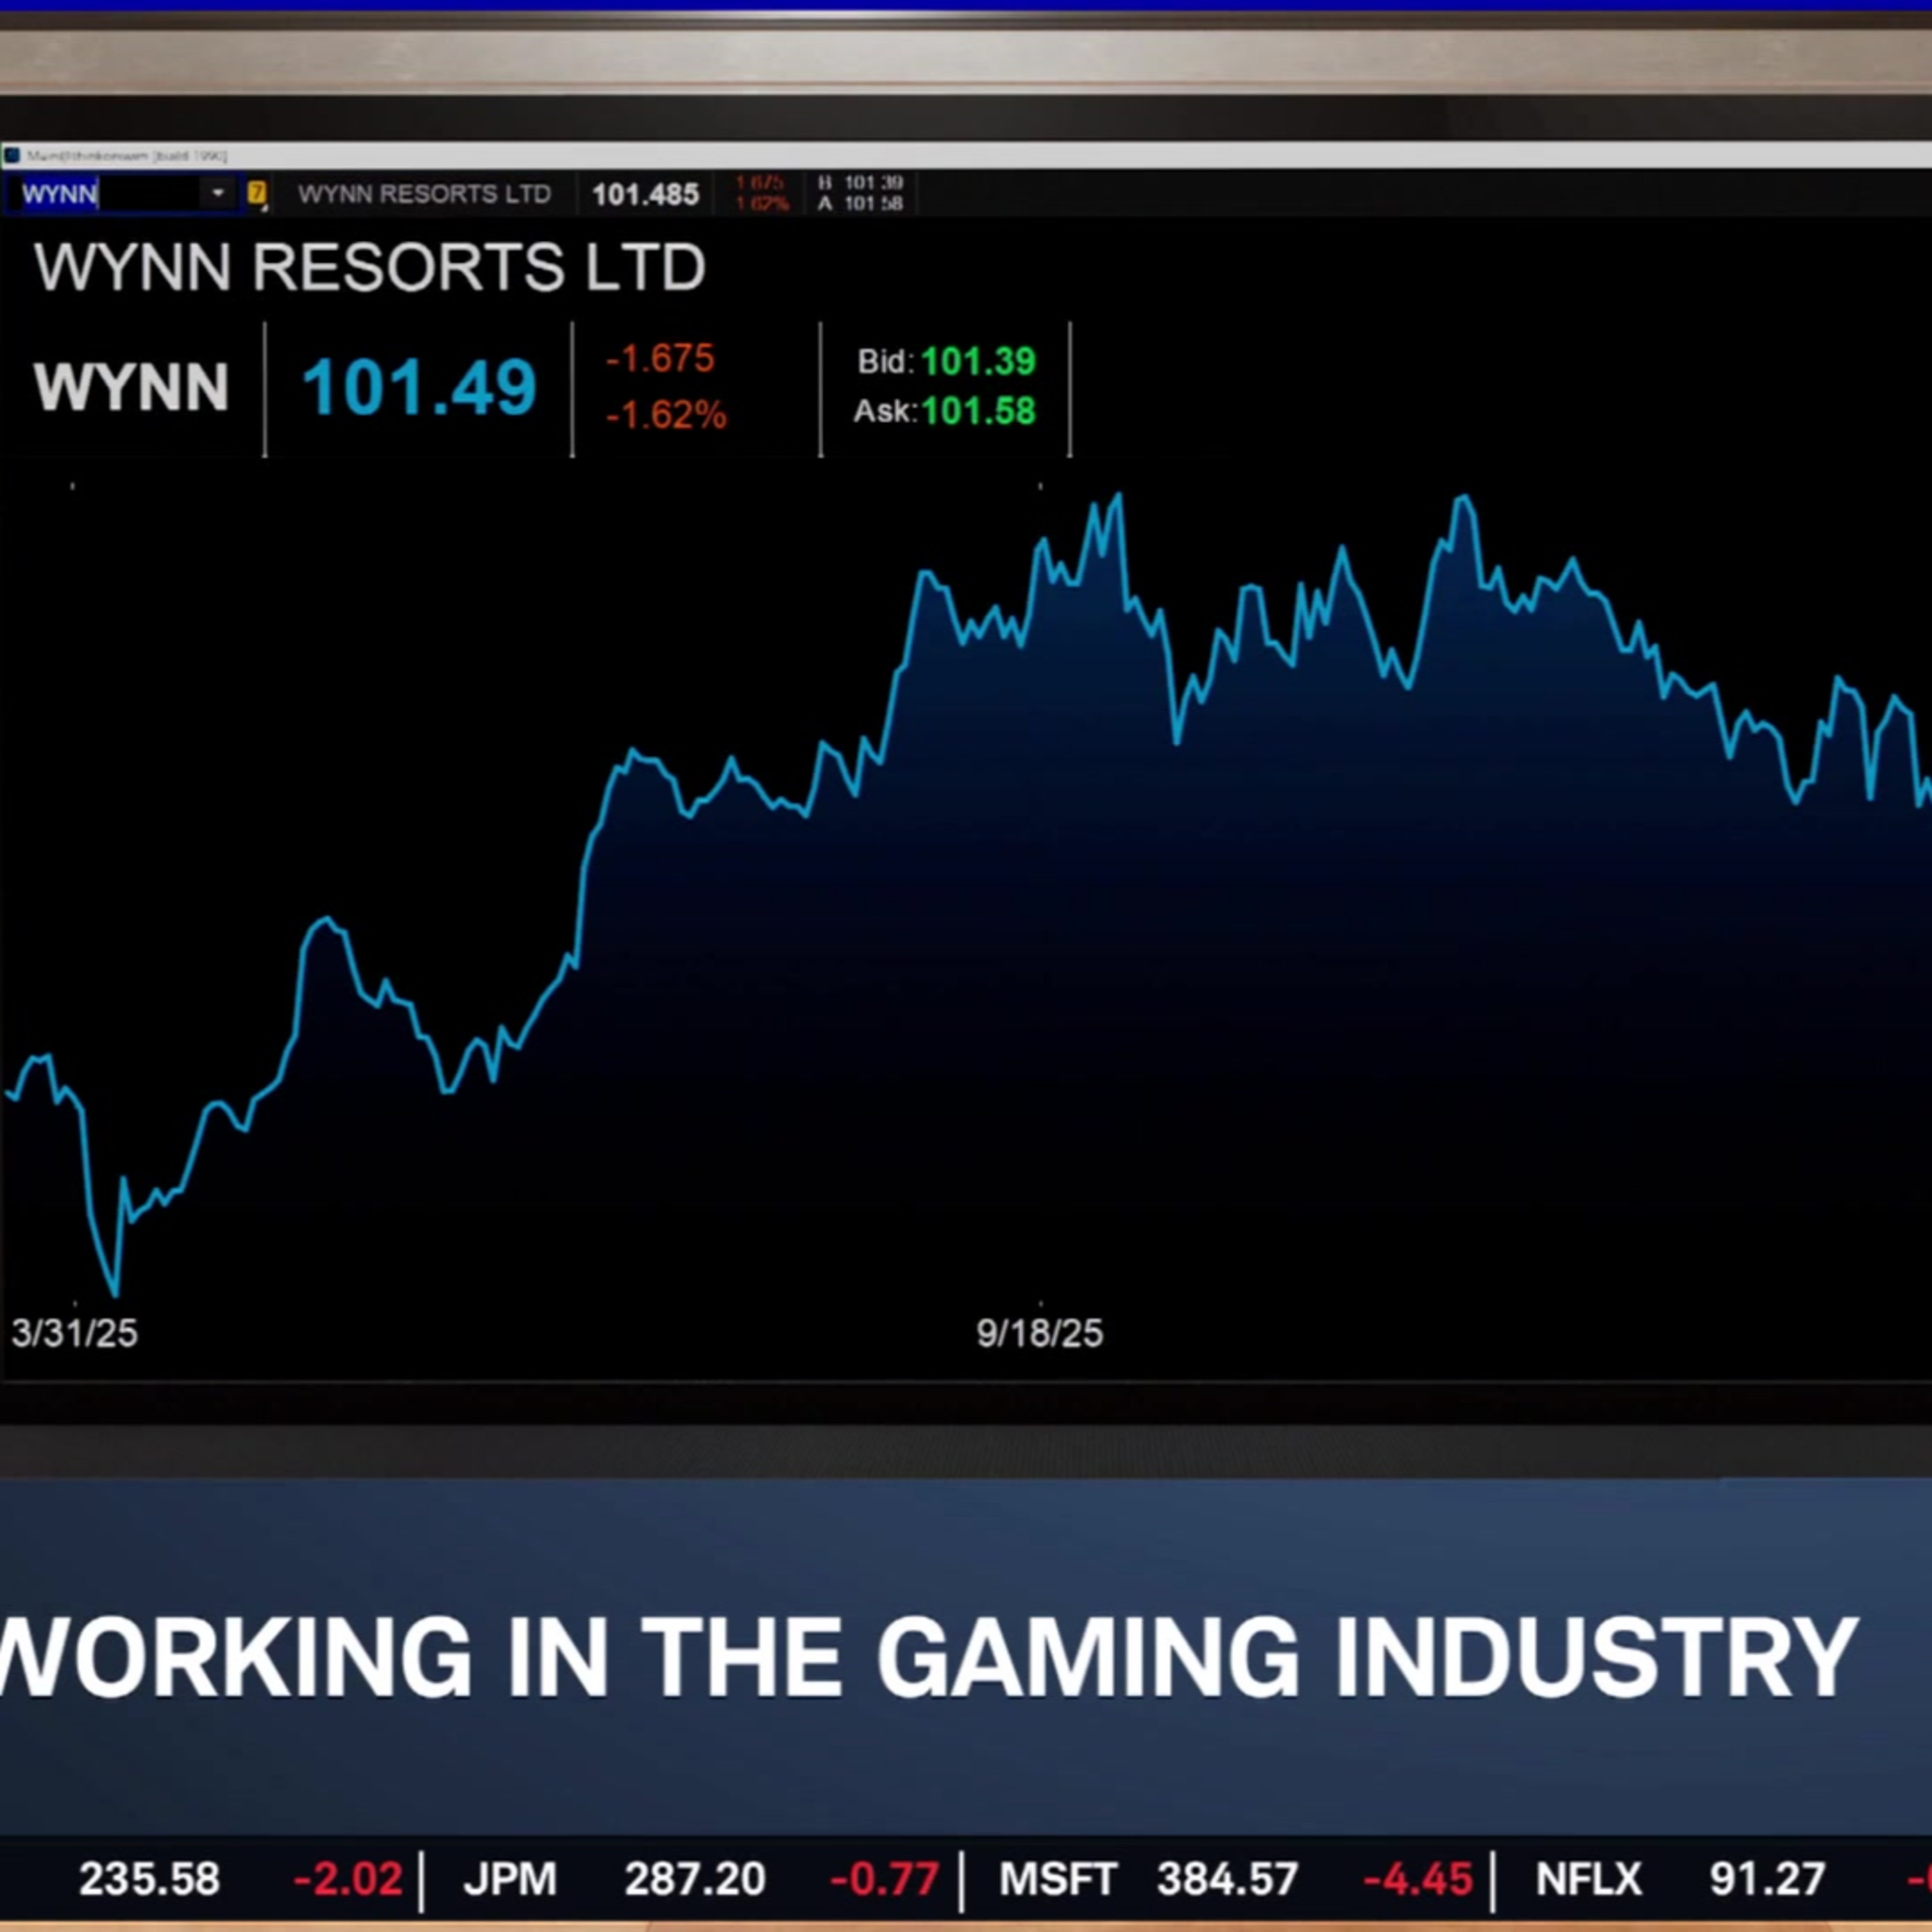Viewport: 1932px width, 1932px height.
Task: Click the 3/31/25 date axis label
Action: coord(74,1334)
